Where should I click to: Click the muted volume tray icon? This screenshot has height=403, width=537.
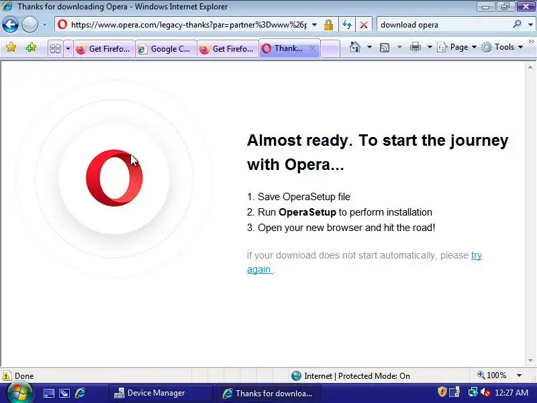(x=485, y=392)
